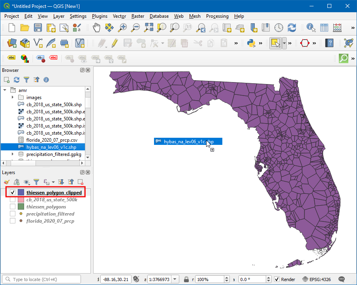
Task: Open the Processing menu
Action: coord(217,16)
